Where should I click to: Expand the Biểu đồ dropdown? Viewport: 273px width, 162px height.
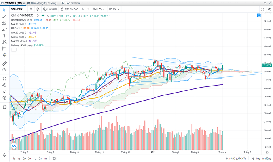click(98, 8)
